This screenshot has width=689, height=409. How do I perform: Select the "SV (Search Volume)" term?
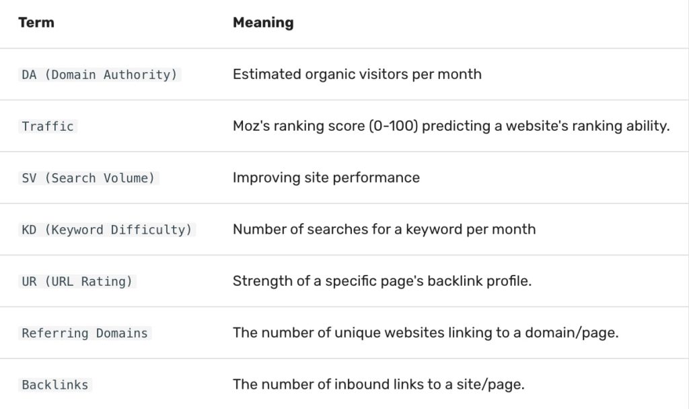pyautogui.click(x=88, y=179)
